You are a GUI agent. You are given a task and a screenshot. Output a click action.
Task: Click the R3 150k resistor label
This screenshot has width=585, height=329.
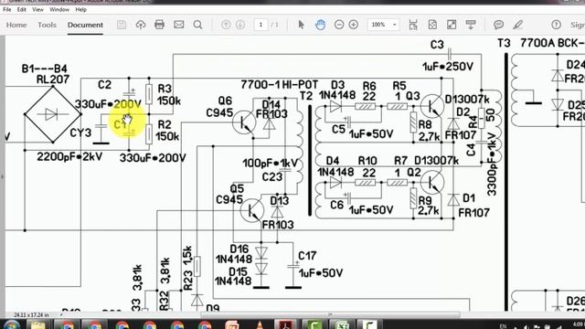click(169, 95)
